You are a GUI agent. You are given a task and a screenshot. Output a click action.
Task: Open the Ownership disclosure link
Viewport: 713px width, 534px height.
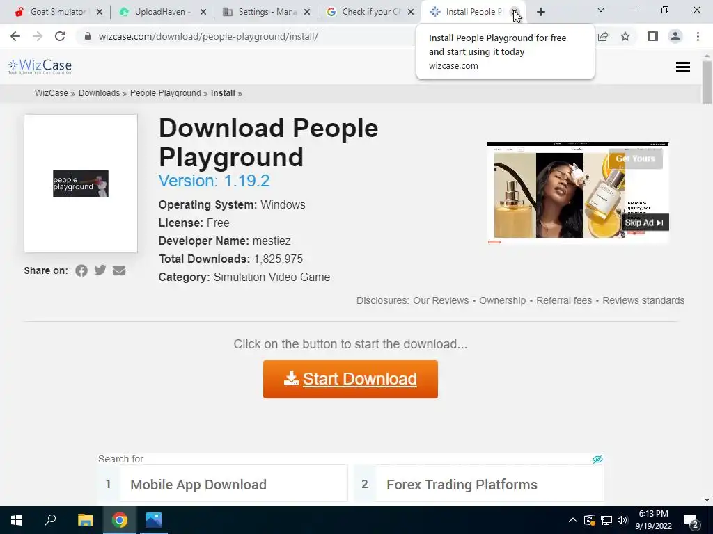503,300
